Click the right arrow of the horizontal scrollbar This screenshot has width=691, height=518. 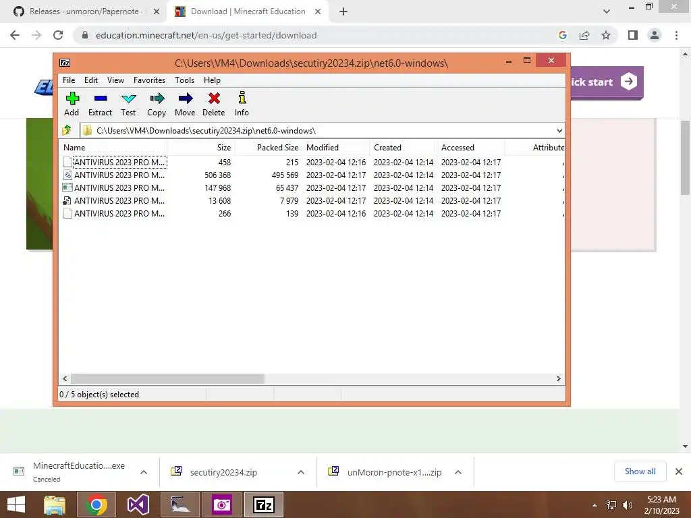click(558, 378)
